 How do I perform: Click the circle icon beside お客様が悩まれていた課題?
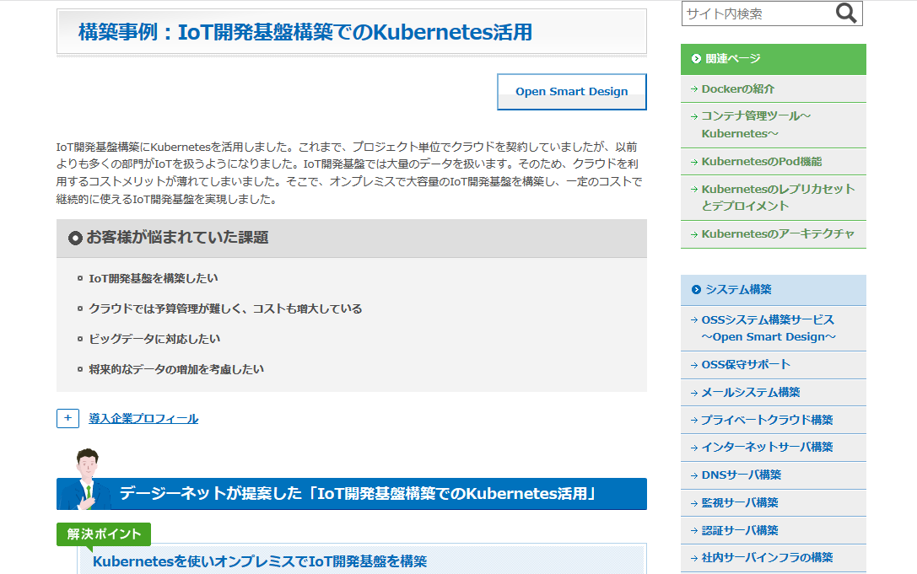click(x=75, y=239)
